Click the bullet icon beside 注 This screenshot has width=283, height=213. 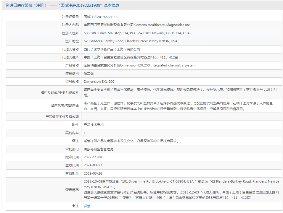73,206
